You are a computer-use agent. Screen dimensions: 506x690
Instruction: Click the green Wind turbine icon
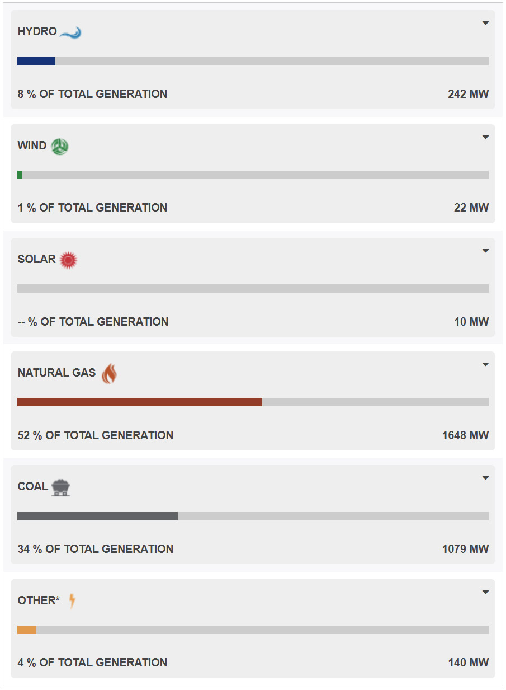[60, 147]
